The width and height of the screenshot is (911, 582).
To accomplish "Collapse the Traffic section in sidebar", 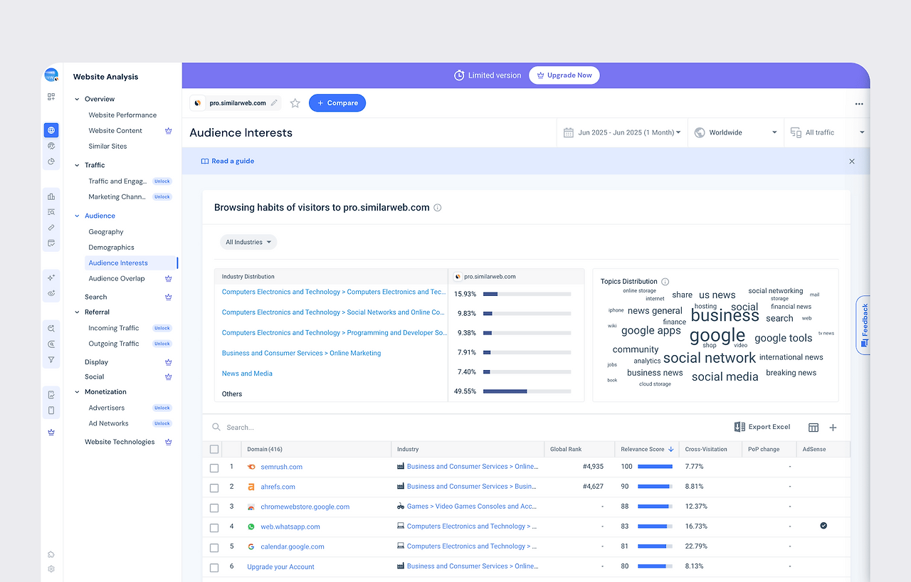I will click(78, 166).
